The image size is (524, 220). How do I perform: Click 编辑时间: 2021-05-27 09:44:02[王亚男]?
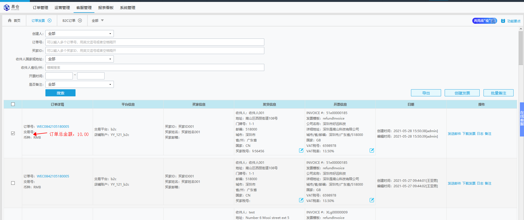coord(407,186)
